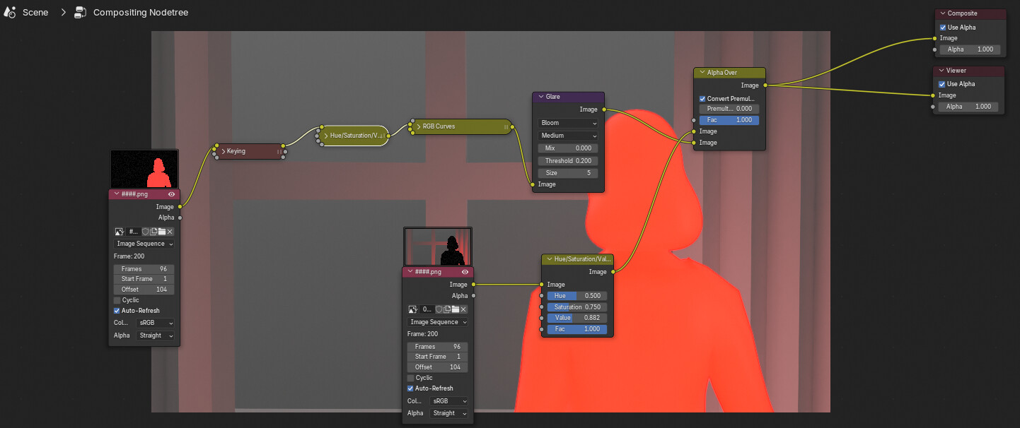
Task: Toggle fake user shield in image node feeding Hue/Saturation/Value
Action: click(439, 309)
